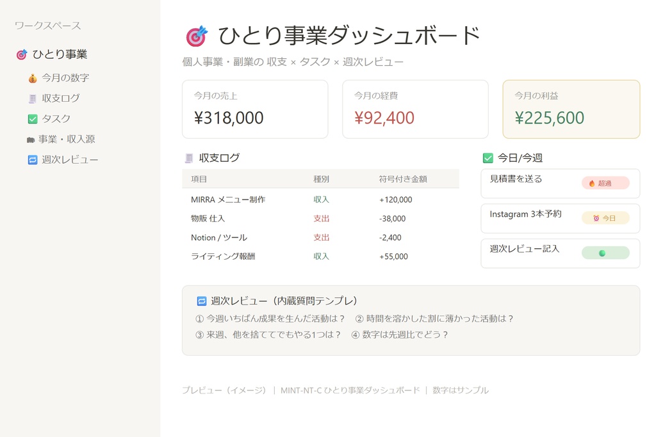
Task: Click the green dot status badge for 週次レビュー記入
Action: [605, 253]
